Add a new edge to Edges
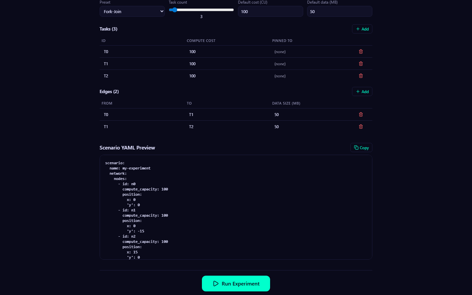The image size is (472, 295). pos(362,92)
